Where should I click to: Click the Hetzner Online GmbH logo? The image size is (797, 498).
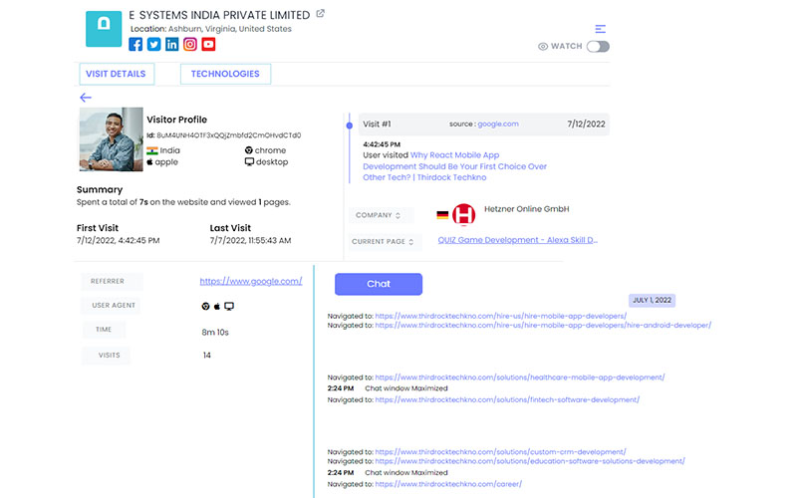pyautogui.click(x=463, y=214)
